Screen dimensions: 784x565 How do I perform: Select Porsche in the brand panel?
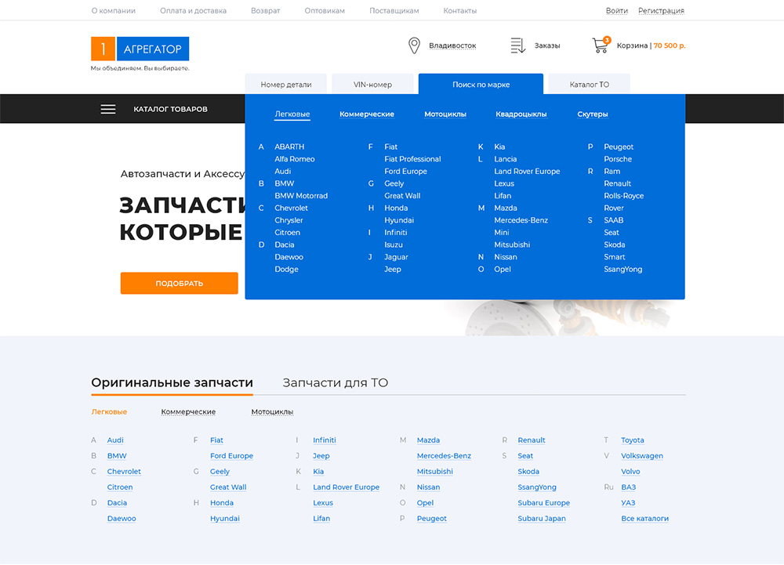click(618, 159)
